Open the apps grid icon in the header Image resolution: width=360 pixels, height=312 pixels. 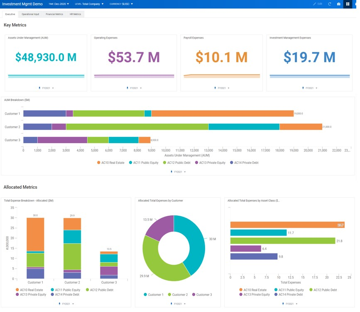click(348, 4)
